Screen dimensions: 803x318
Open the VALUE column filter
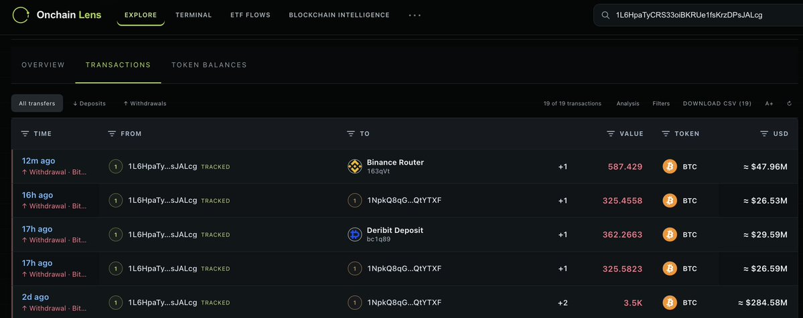pyautogui.click(x=611, y=134)
